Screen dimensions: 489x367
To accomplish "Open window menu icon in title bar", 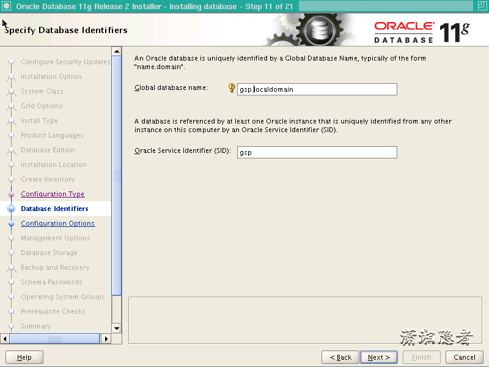I will point(7,6).
